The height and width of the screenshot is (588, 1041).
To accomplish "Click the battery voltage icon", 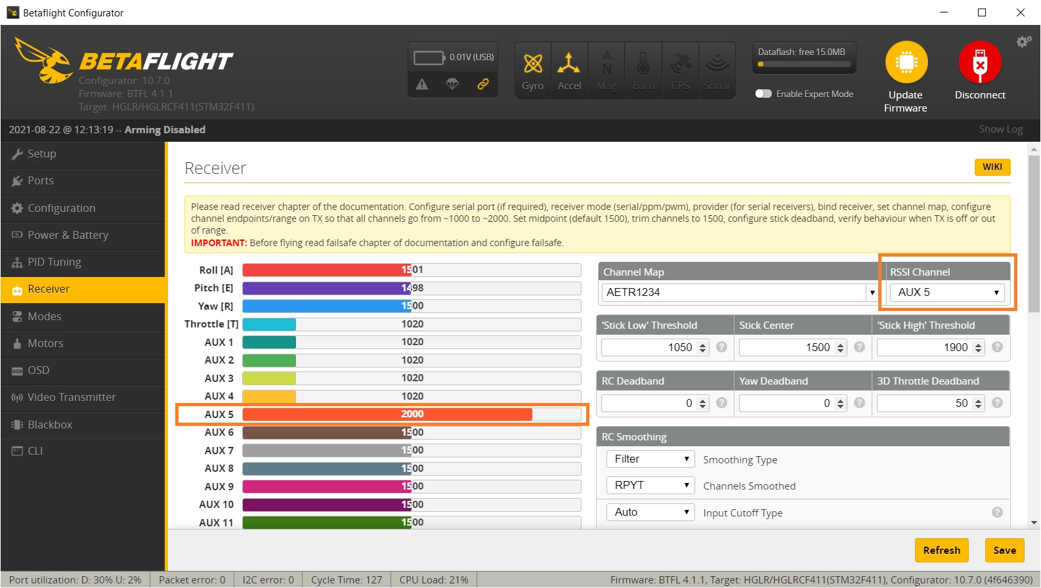I will point(429,58).
